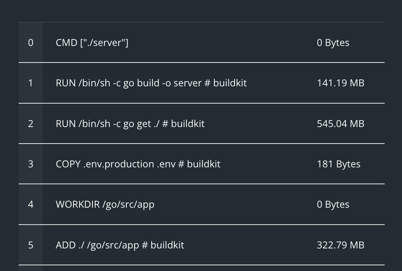This screenshot has height=271, width=402.
Task: Click the 0 Bytes size of the WORKDIR layer
Action: [333, 204]
